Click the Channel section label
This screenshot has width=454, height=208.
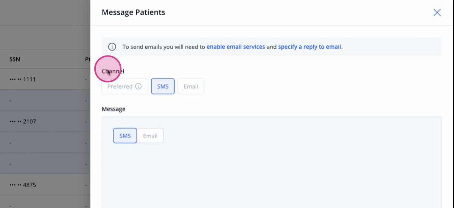113,71
